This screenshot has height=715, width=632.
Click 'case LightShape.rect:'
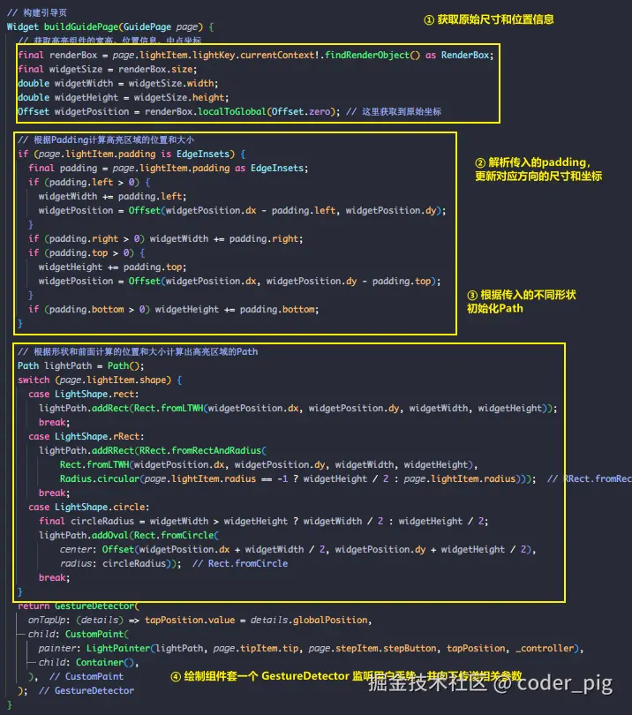click(84, 395)
